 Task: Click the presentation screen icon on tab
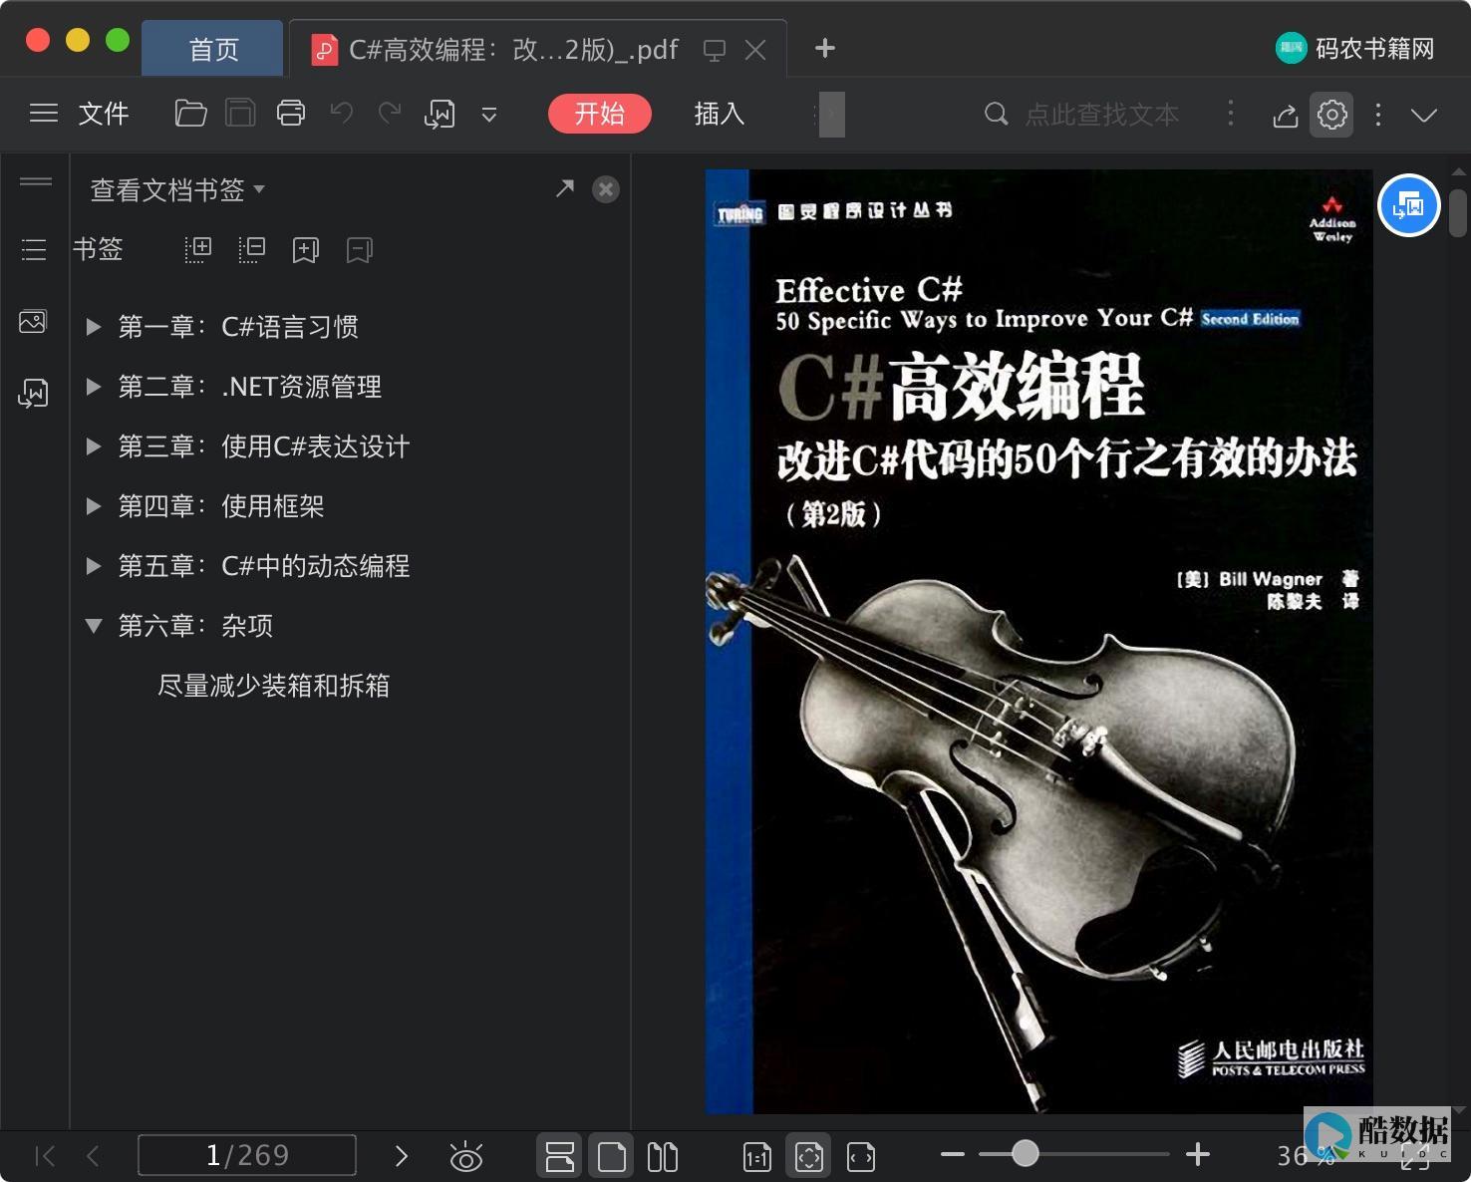click(x=714, y=50)
